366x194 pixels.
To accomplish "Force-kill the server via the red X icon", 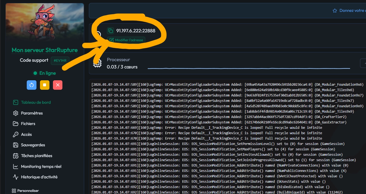I will (58, 85).
